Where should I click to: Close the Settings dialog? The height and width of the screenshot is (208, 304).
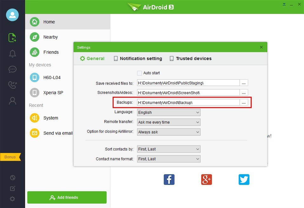261,47
